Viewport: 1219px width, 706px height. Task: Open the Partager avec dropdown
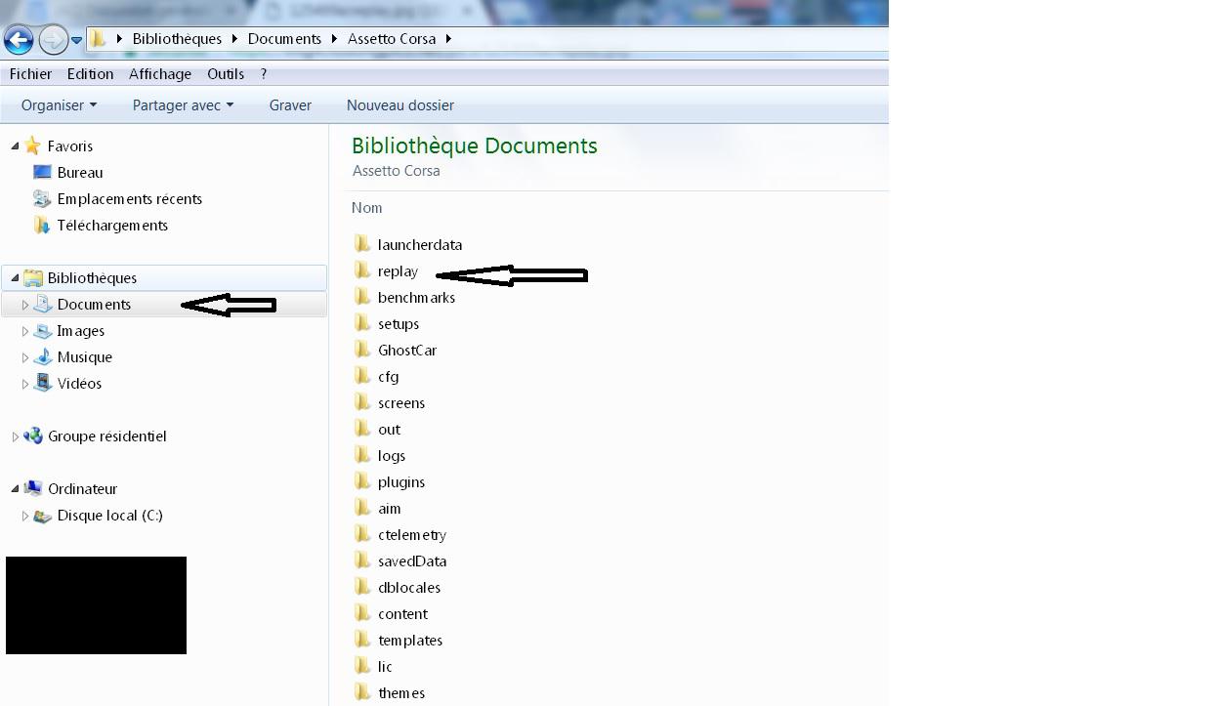pyautogui.click(x=183, y=105)
